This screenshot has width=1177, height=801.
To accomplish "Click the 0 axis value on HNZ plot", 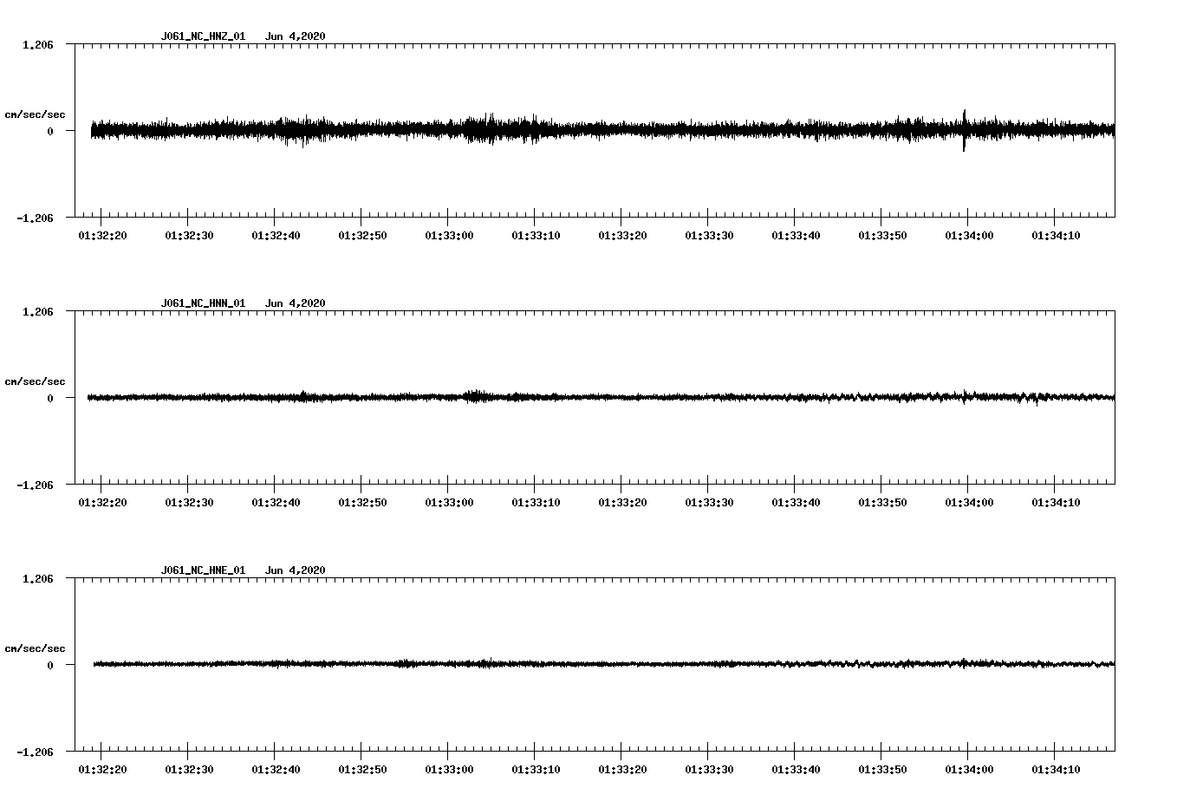I will click(50, 131).
